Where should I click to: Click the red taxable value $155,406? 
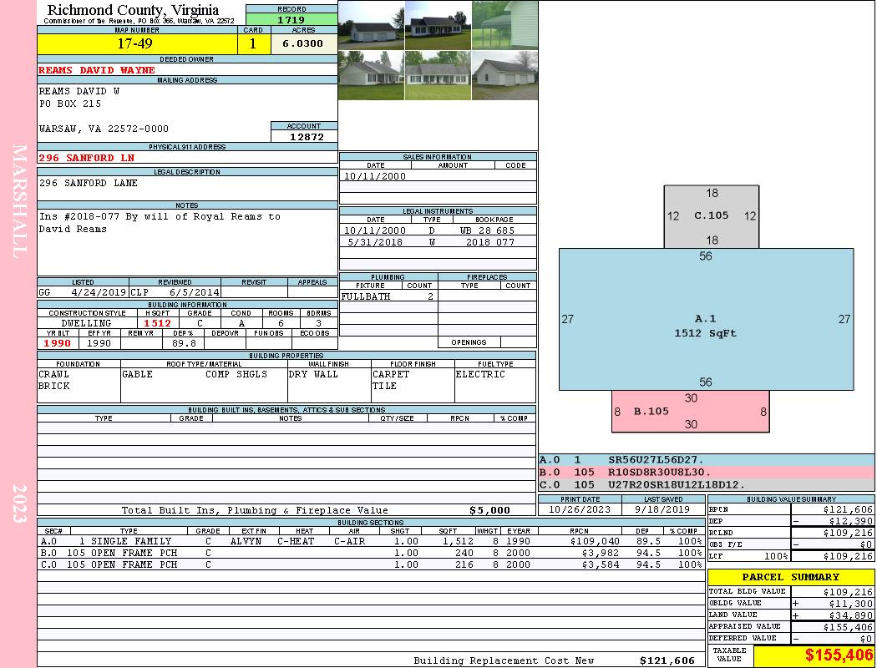coord(839,655)
